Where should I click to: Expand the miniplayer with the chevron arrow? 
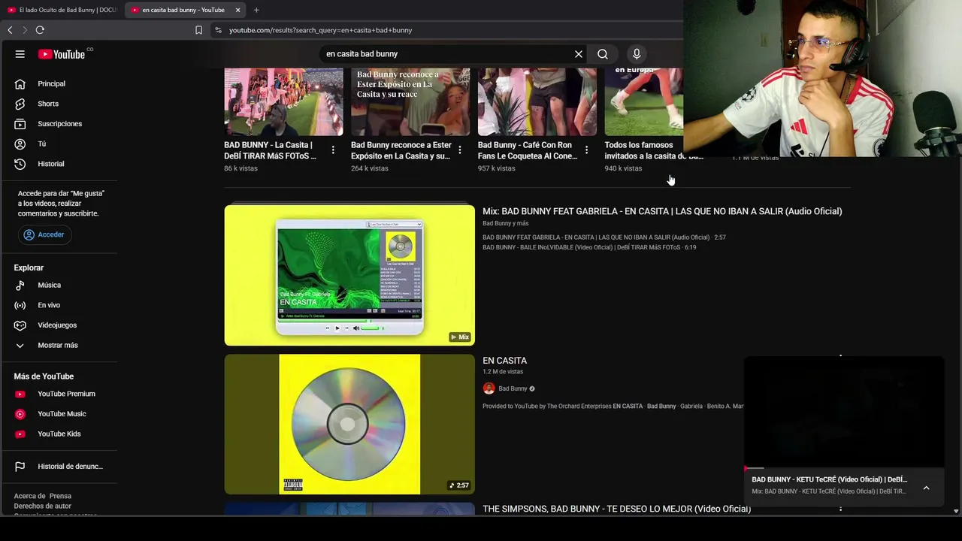(x=926, y=488)
